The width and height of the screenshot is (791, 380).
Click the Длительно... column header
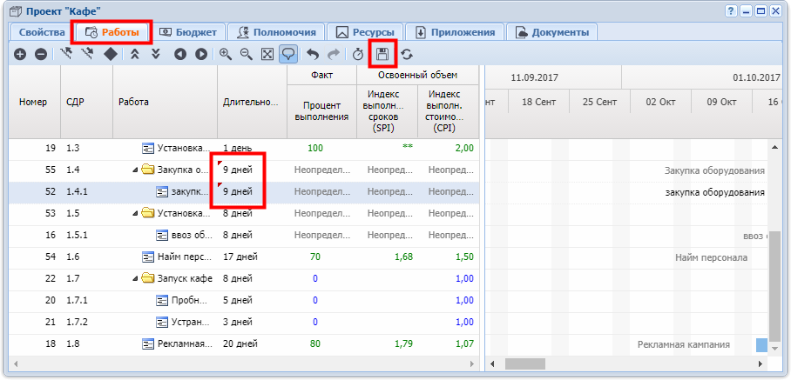253,102
